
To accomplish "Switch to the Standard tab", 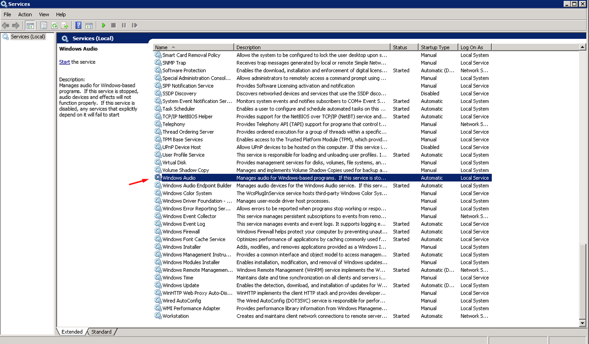I will point(102,332).
